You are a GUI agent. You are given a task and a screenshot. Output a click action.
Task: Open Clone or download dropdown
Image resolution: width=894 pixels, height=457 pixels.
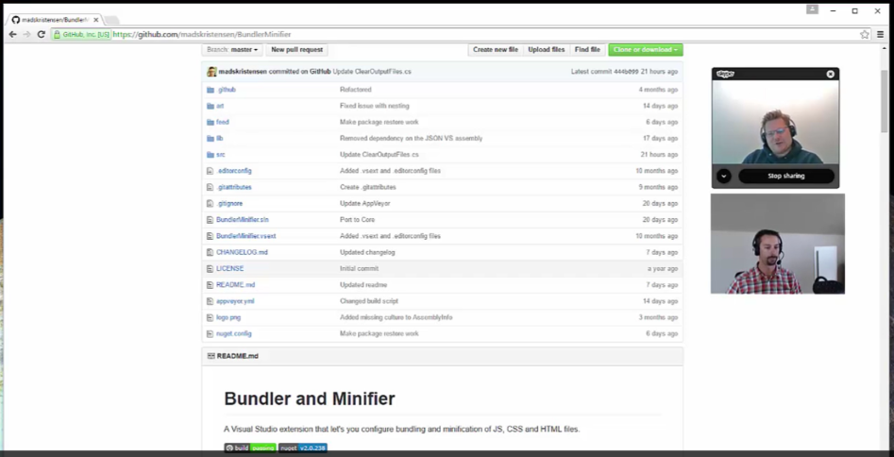pyautogui.click(x=646, y=50)
